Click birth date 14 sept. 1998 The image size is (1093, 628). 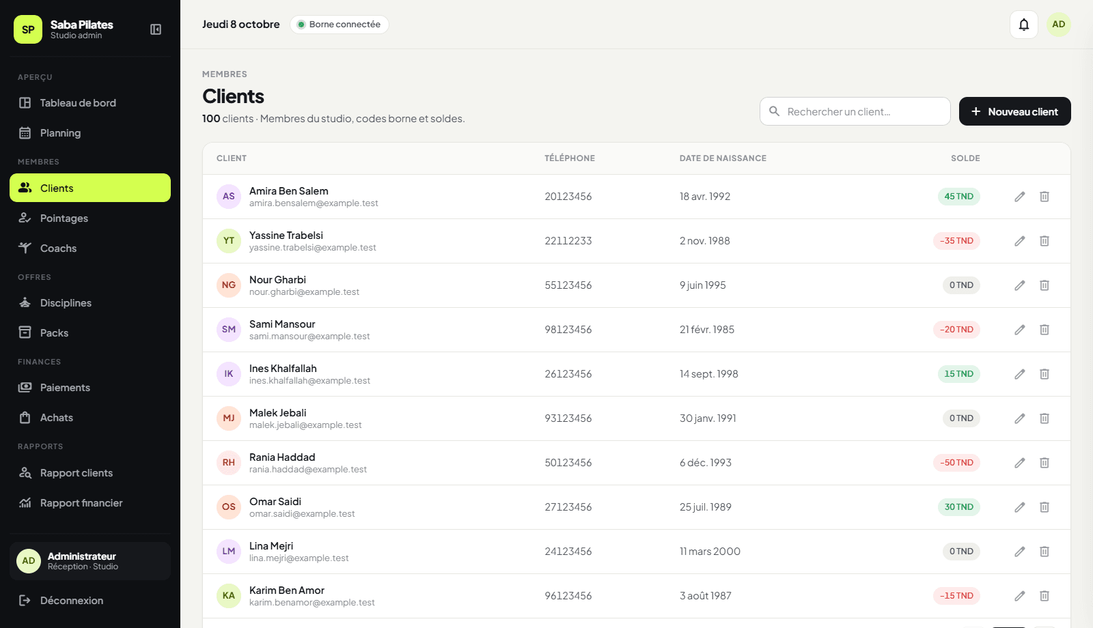tap(709, 374)
